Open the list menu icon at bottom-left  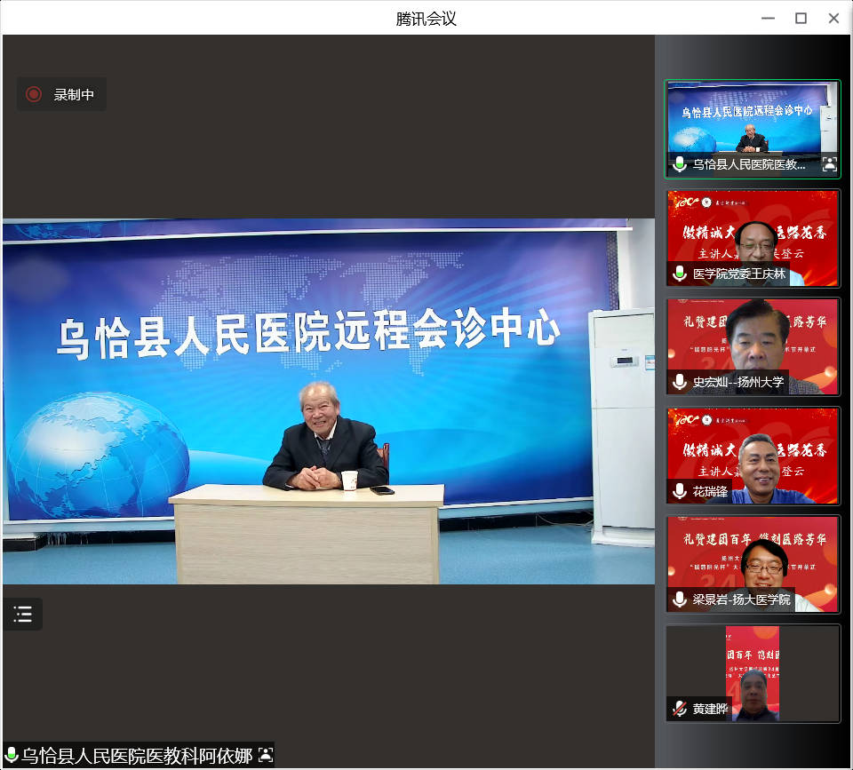click(x=23, y=614)
